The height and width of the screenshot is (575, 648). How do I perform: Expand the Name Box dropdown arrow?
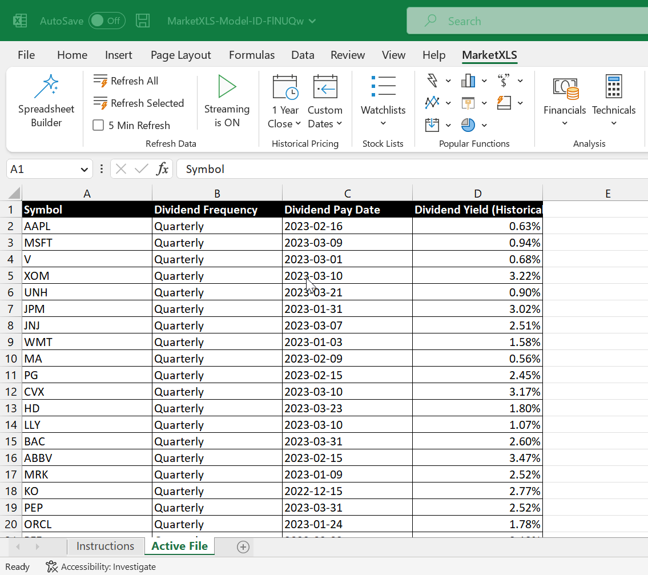(84, 170)
